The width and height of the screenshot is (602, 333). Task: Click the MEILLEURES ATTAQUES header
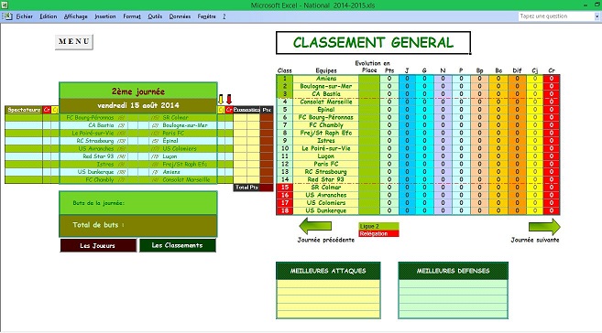coord(328,271)
